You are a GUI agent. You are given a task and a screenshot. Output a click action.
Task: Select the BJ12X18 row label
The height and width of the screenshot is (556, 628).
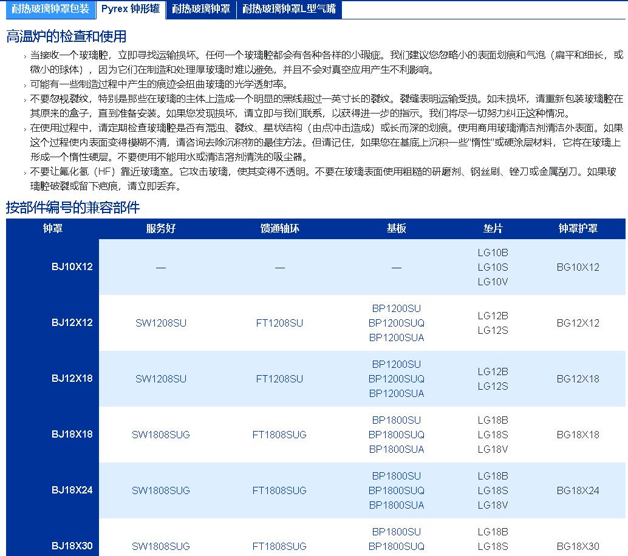[x=72, y=379]
